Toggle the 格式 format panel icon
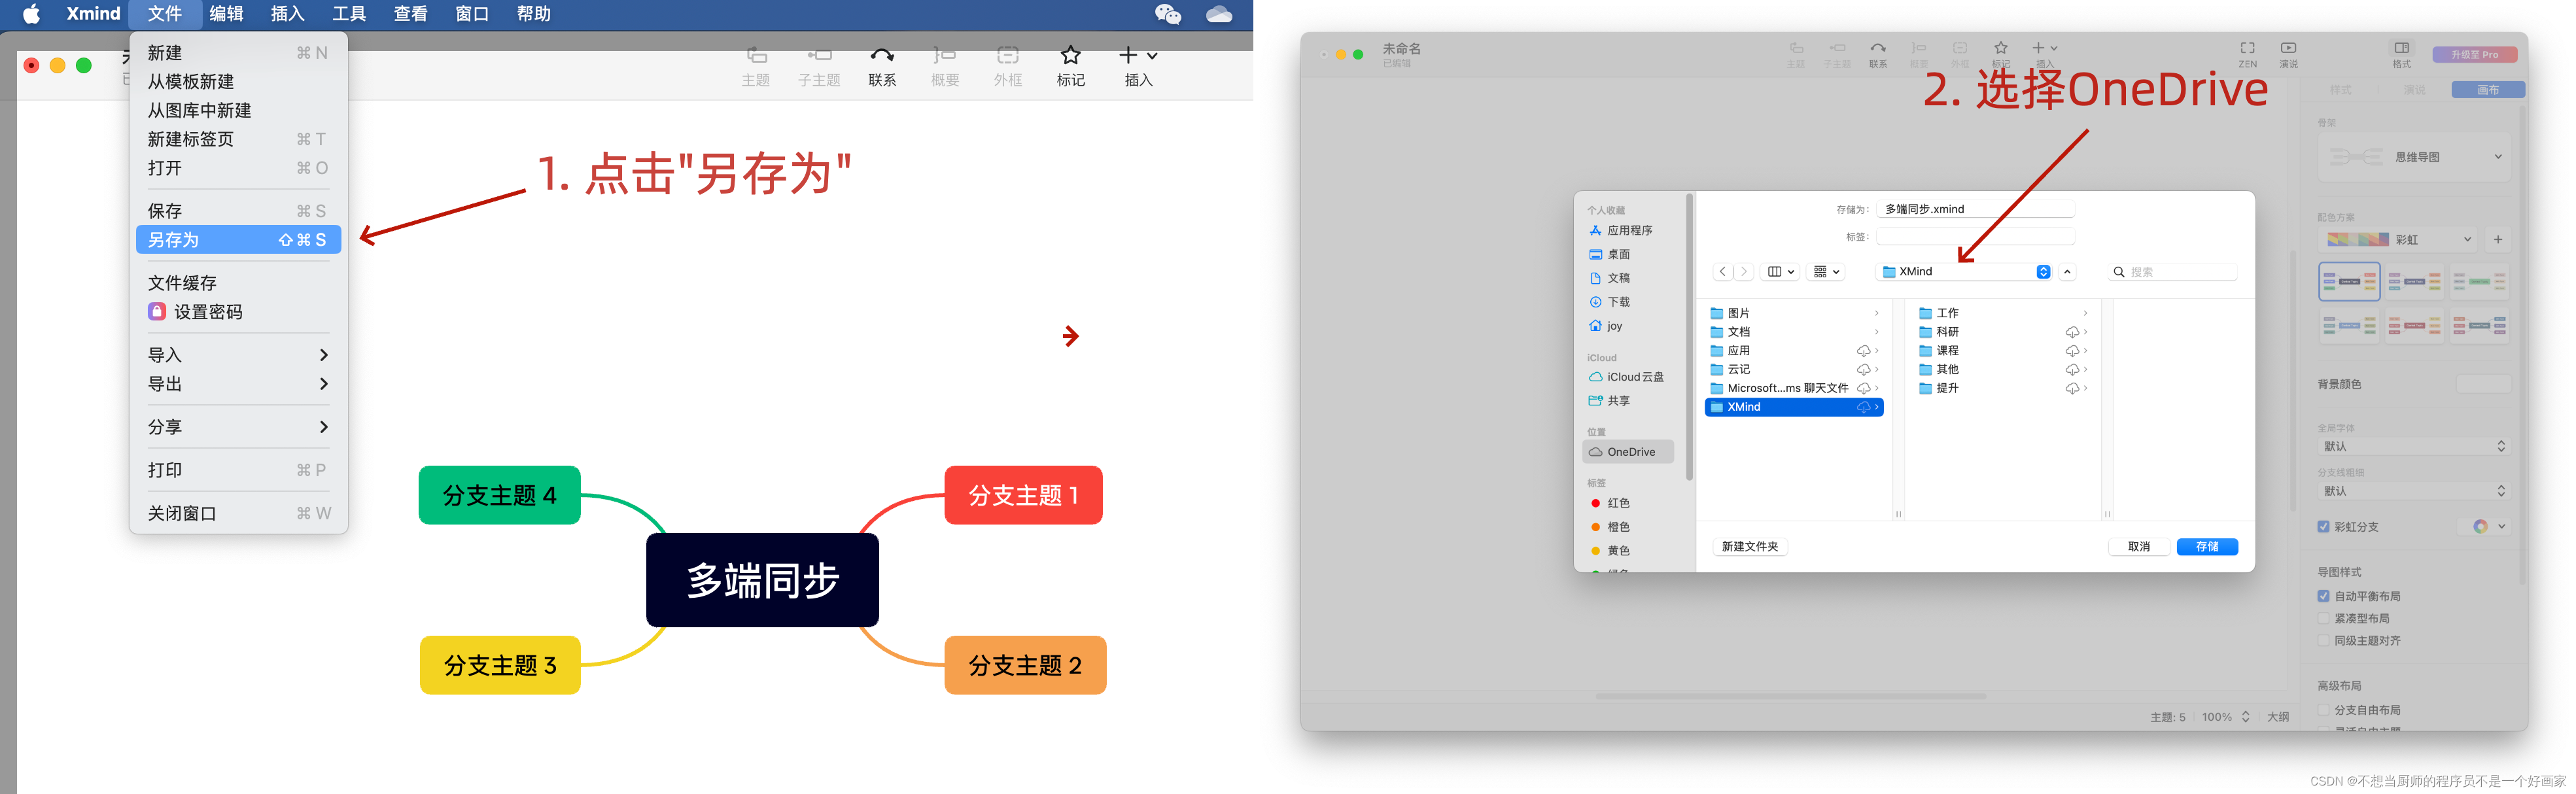2576x794 pixels. pos(2401,48)
